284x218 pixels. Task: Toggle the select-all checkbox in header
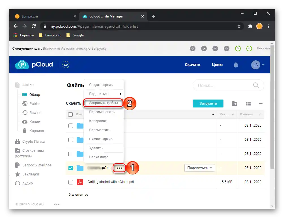click(70, 114)
